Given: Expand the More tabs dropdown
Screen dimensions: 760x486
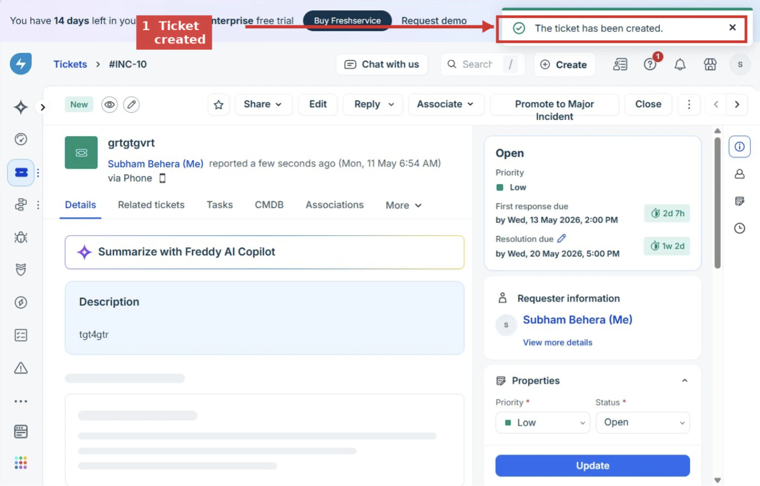Looking at the screenshot, I should pos(404,205).
